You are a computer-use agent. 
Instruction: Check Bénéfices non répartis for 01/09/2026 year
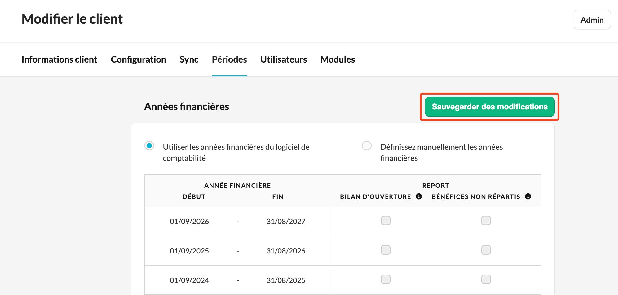[486, 221]
